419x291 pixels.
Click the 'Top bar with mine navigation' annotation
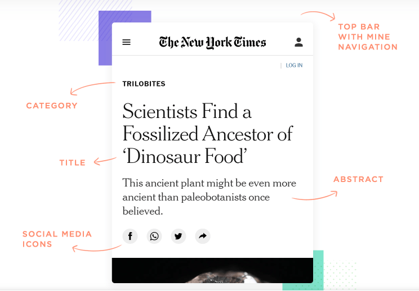click(367, 37)
